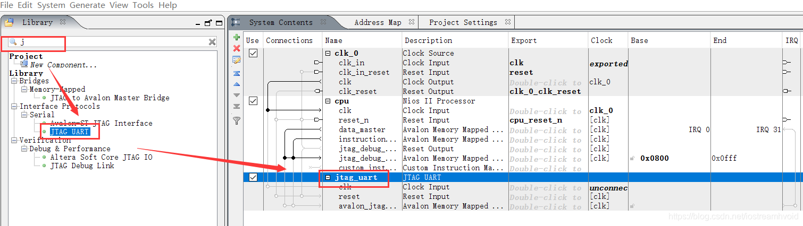Click the magnifier icon in Library search
Screen dimensions: 803x226
14,41
